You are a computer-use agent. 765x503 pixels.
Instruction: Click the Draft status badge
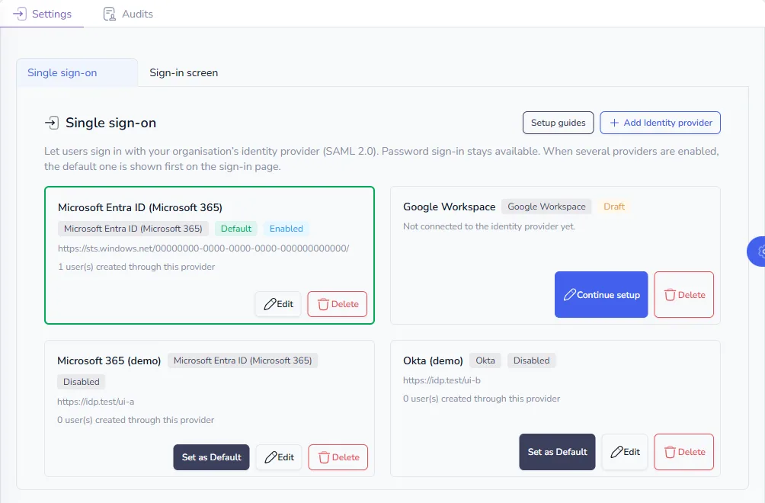point(614,207)
